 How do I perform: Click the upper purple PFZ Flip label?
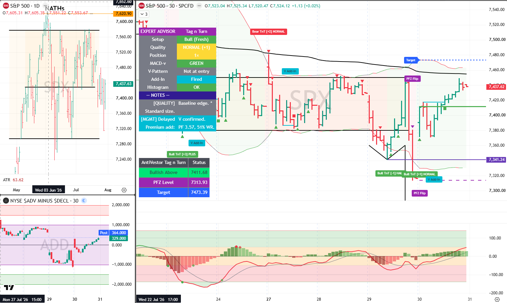pyautogui.click(x=412, y=79)
